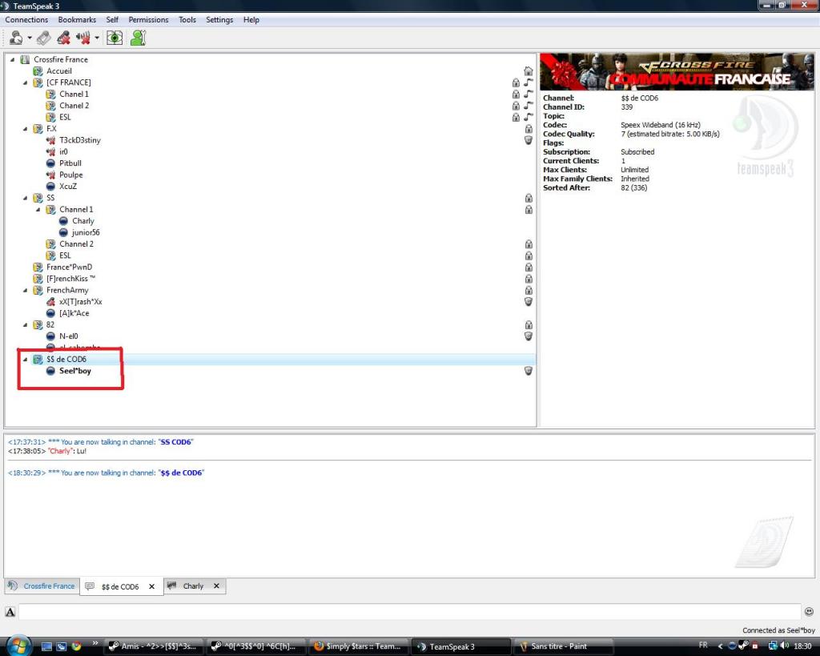Click the muted status icon beside T3ckD3stiny
The height and width of the screenshot is (656, 820).
[50, 140]
